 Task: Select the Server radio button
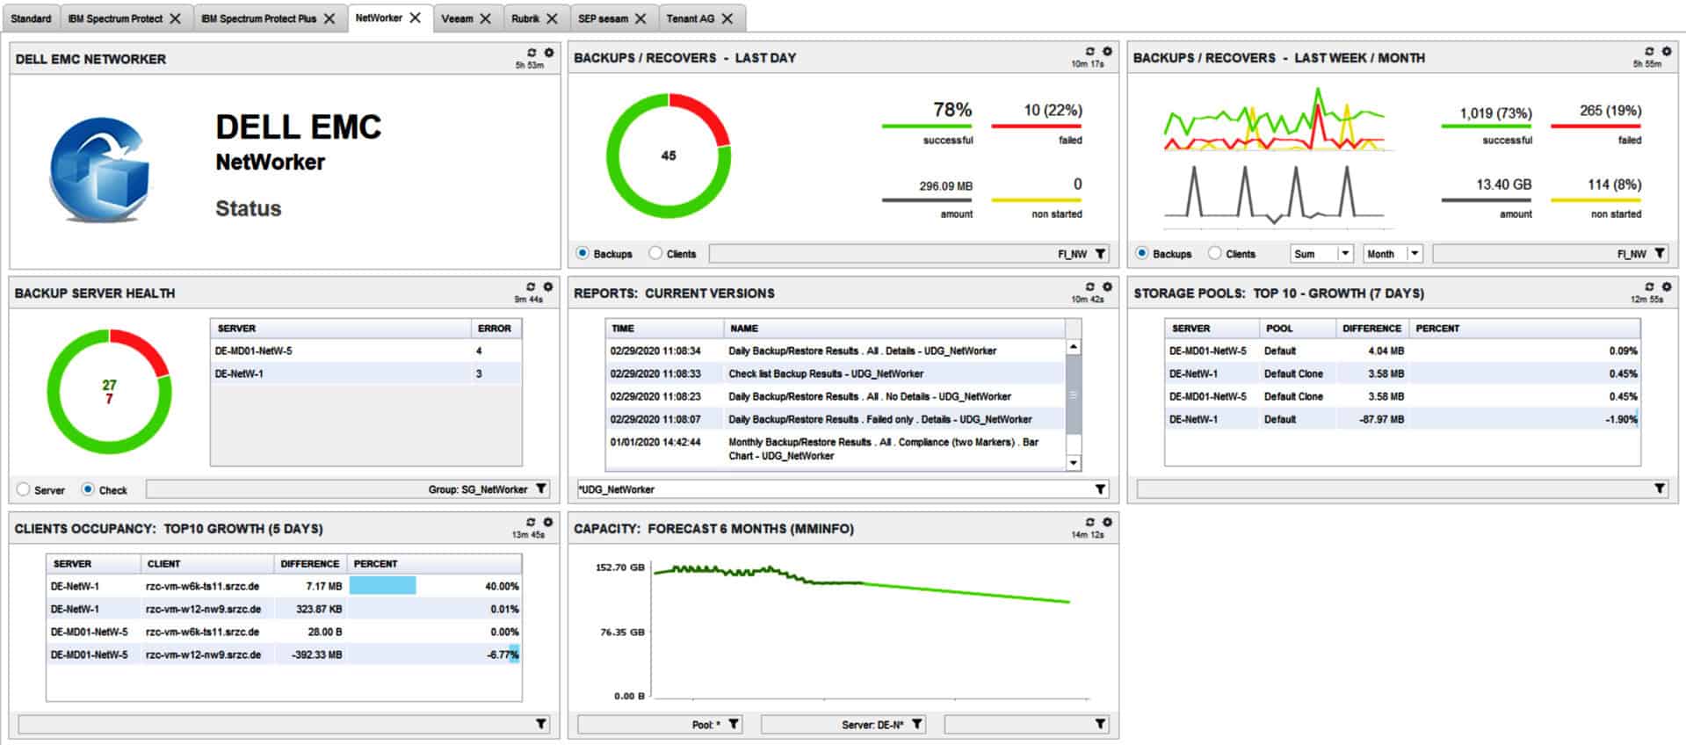pyautogui.click(x=24, y=489)
